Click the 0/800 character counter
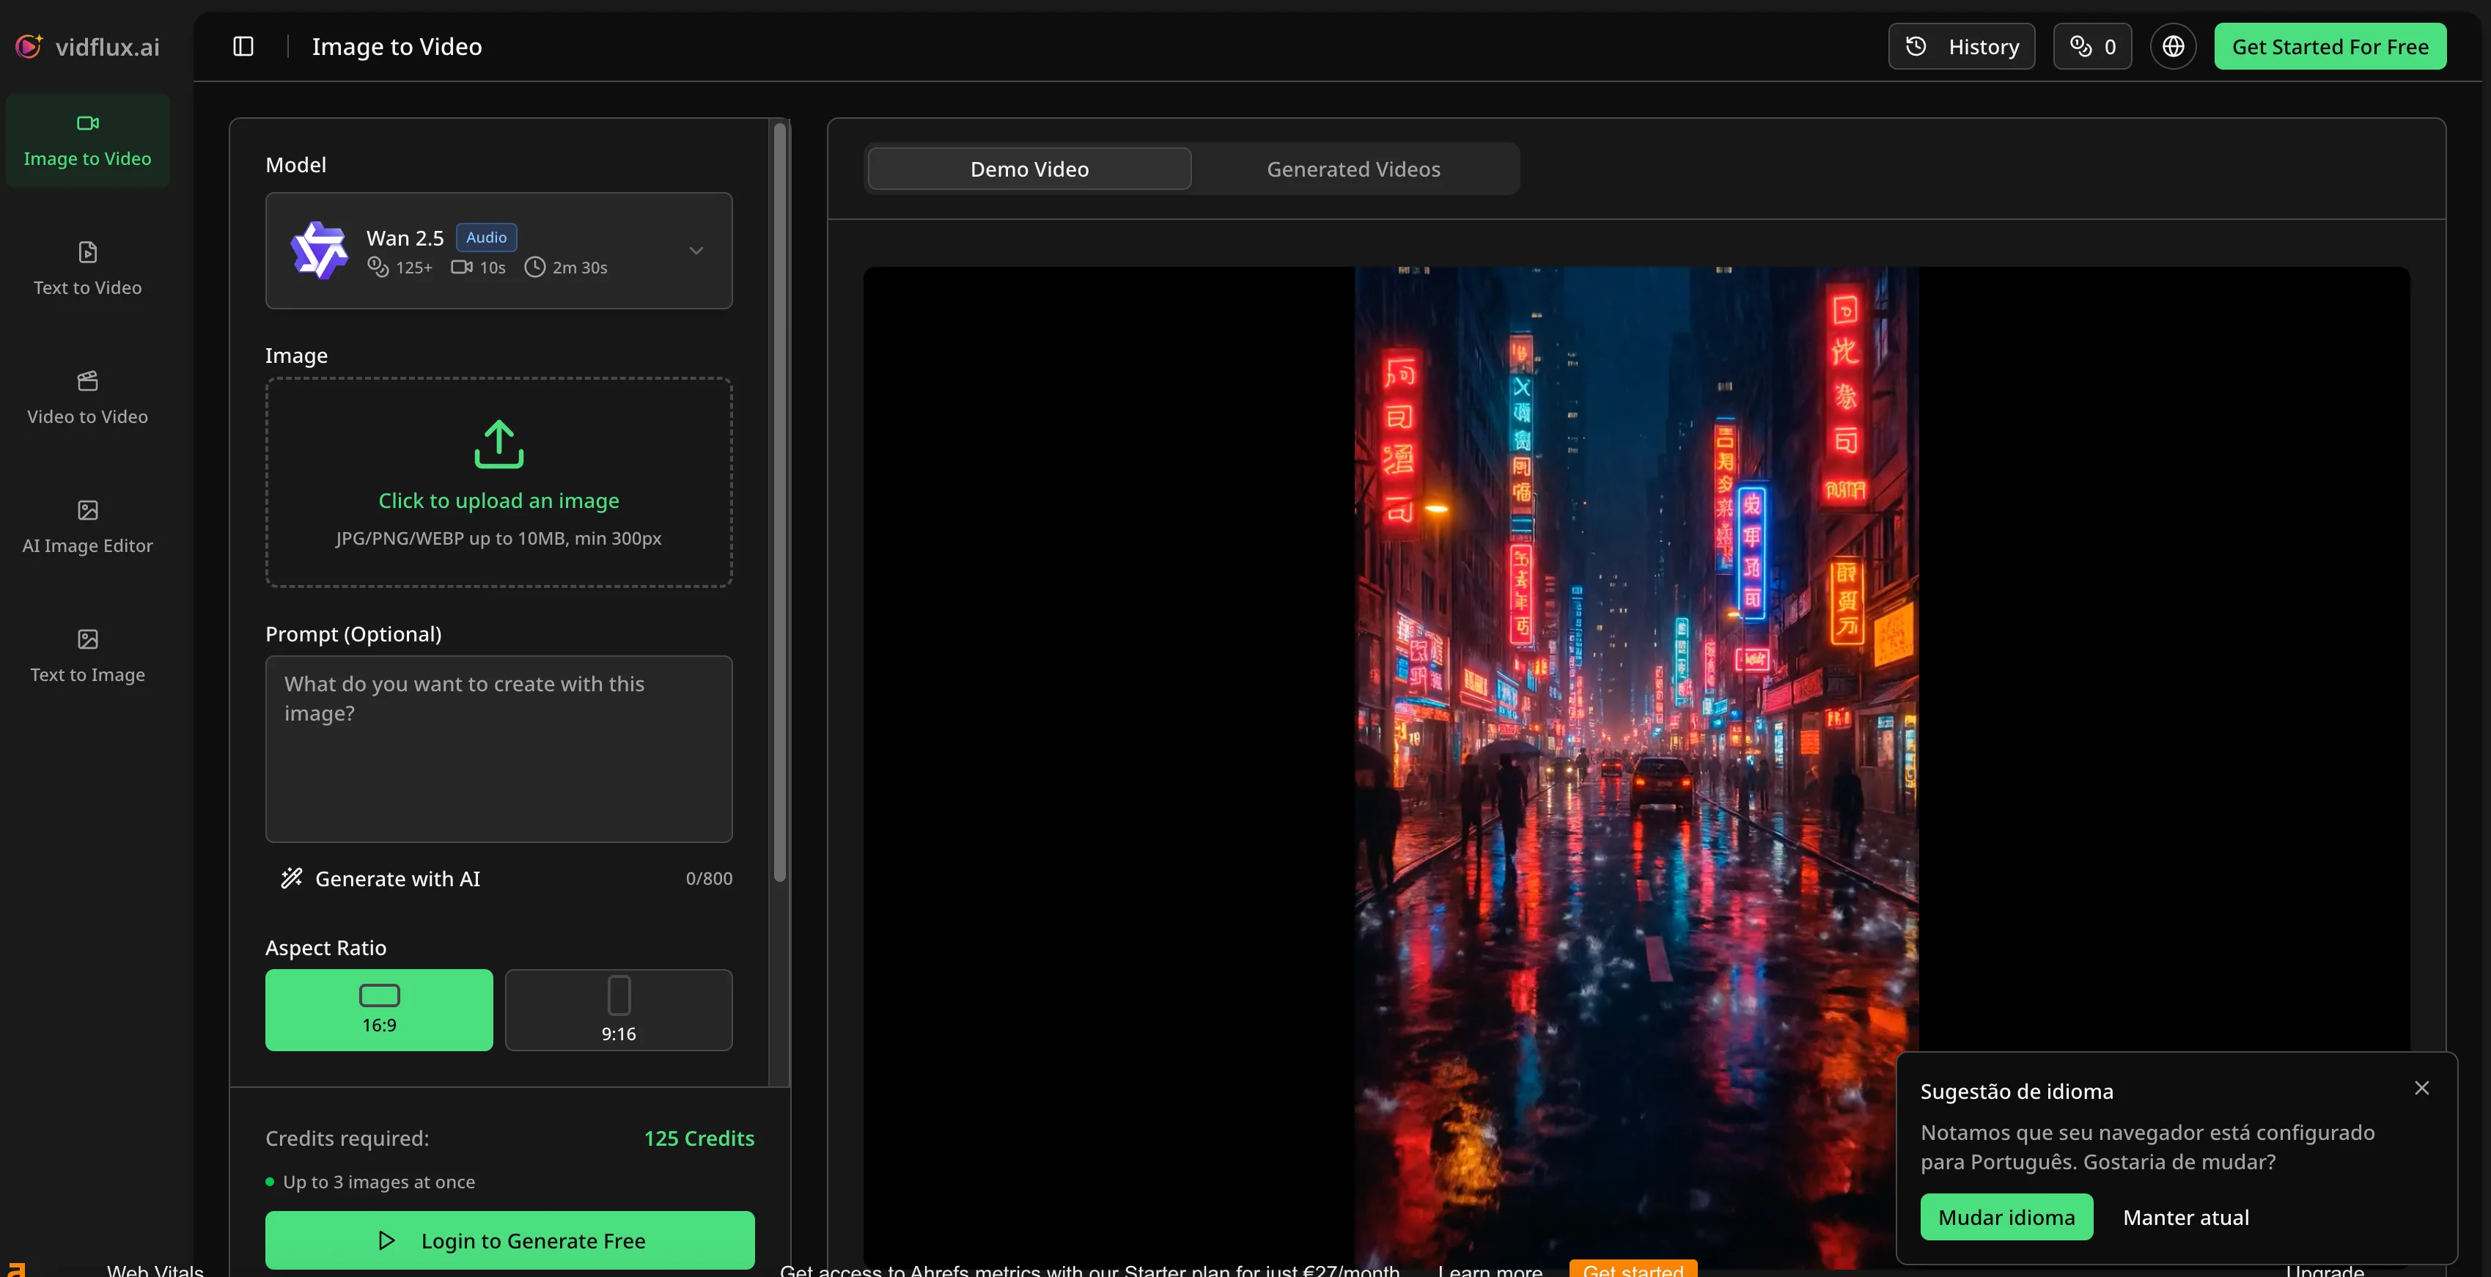This screenshot has width=2491, height=1277. coord(709,879)
